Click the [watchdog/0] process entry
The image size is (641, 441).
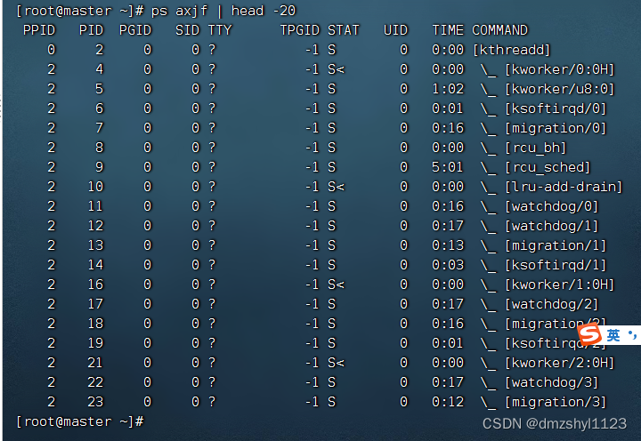(x=551, y=206)
